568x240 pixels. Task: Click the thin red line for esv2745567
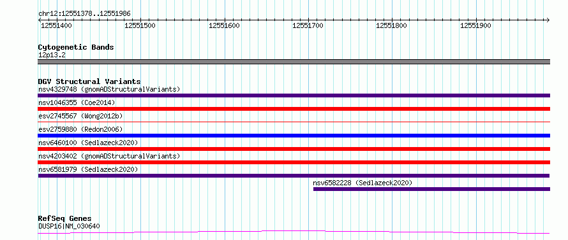click(294, 122)
